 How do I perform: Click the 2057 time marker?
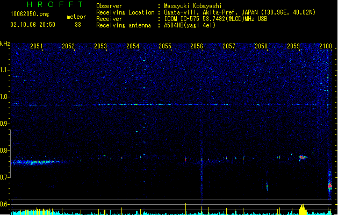[x=229, y=46]
